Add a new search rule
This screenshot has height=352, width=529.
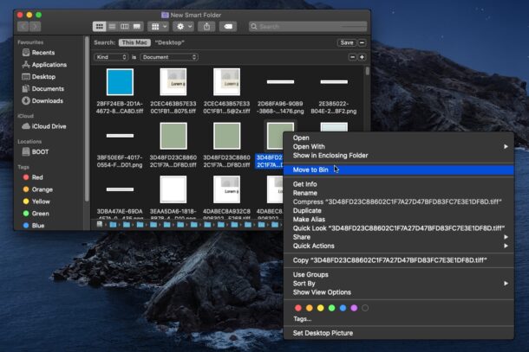362,57
